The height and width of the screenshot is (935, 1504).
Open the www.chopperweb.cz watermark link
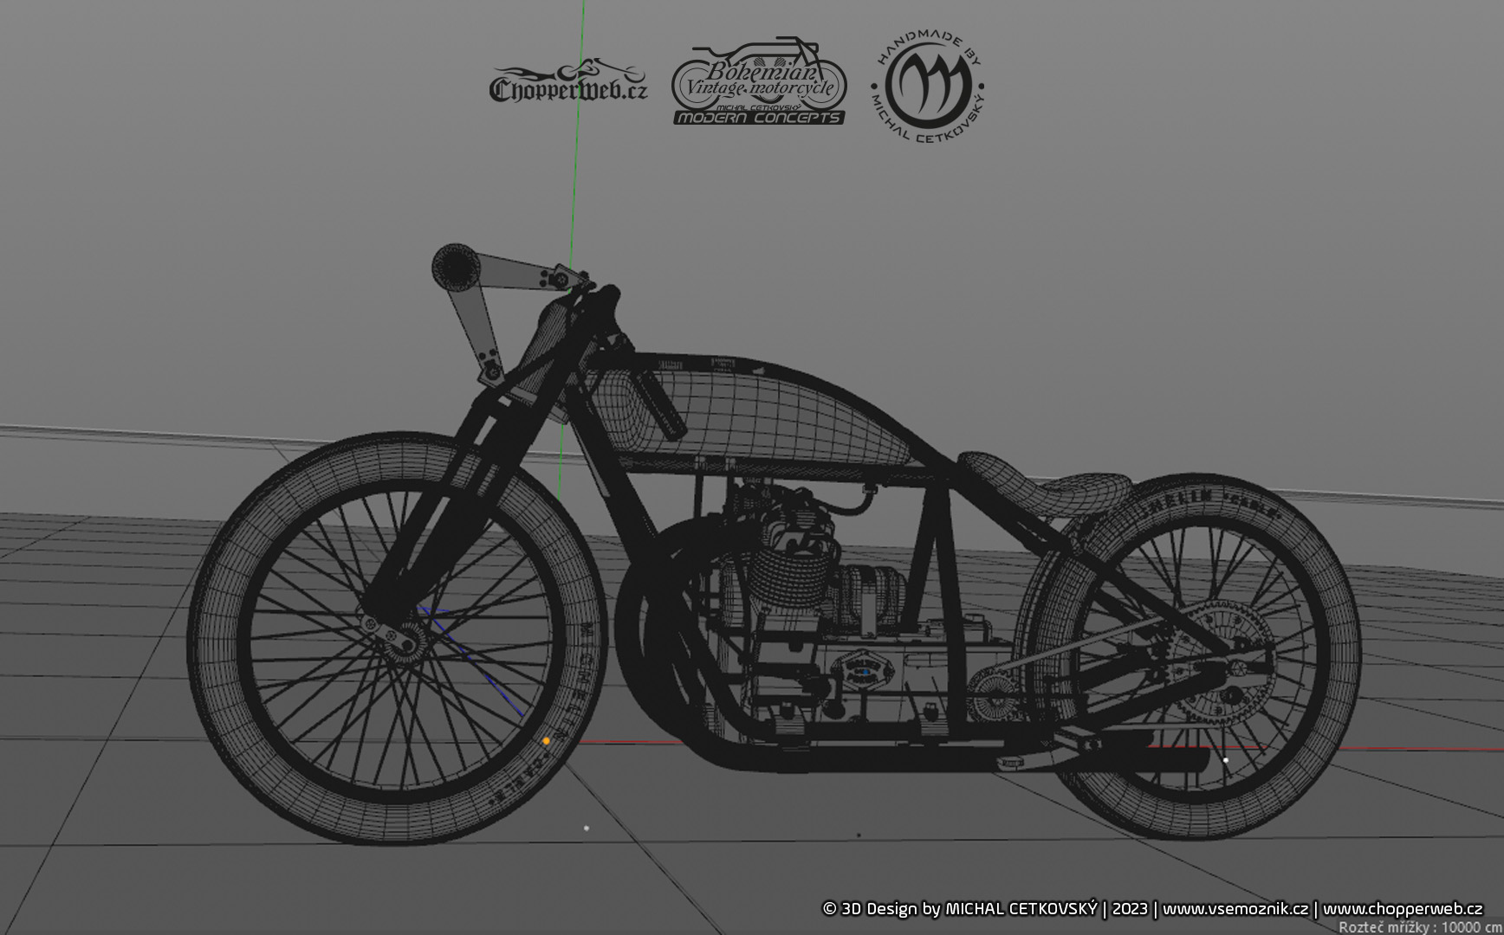pyautogui.click(x=1402, y=909)
